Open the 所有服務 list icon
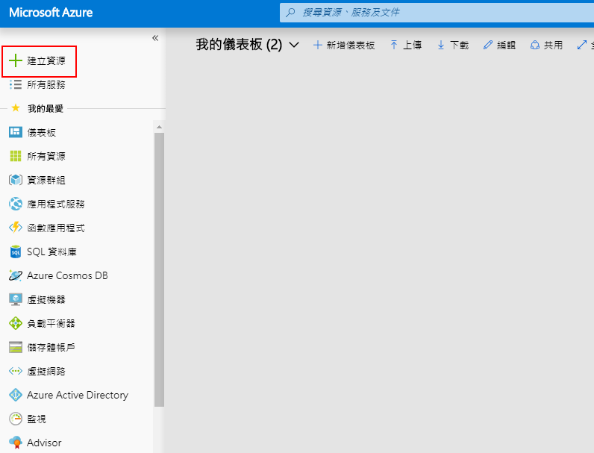Image resolution: width=594 pixels, height=453 pixels. (16, 84)
